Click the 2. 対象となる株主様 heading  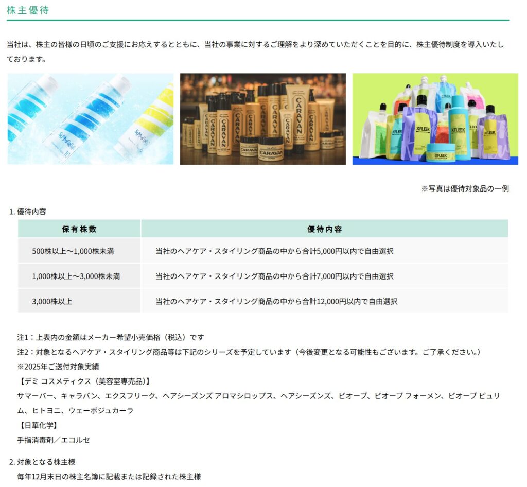click(42, 462)
